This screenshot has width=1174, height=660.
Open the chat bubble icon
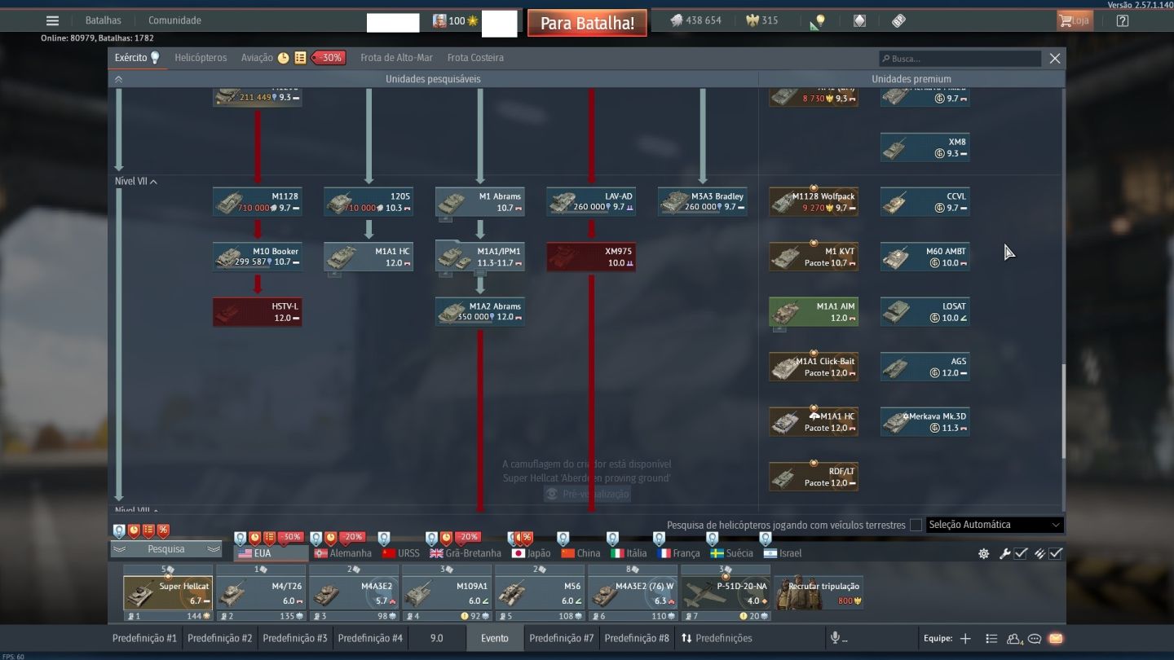(1035, 639)
